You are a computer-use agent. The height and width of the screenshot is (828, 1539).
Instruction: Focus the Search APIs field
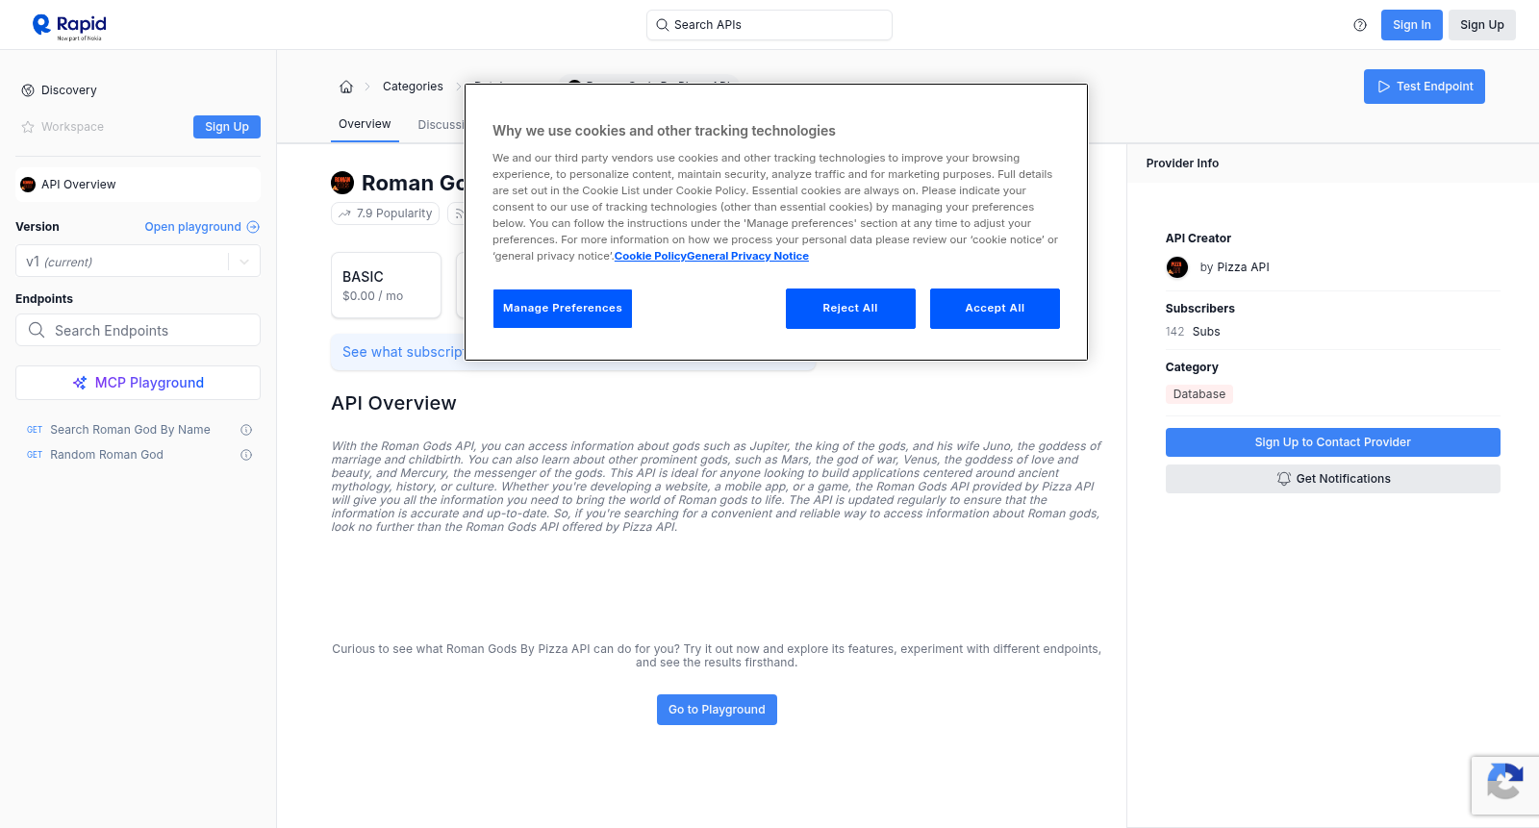pyautogui.click(x=769, y=25)
